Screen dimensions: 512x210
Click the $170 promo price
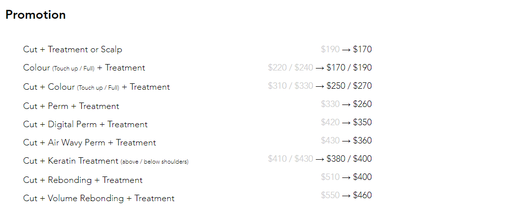click(x=362, y=49)
